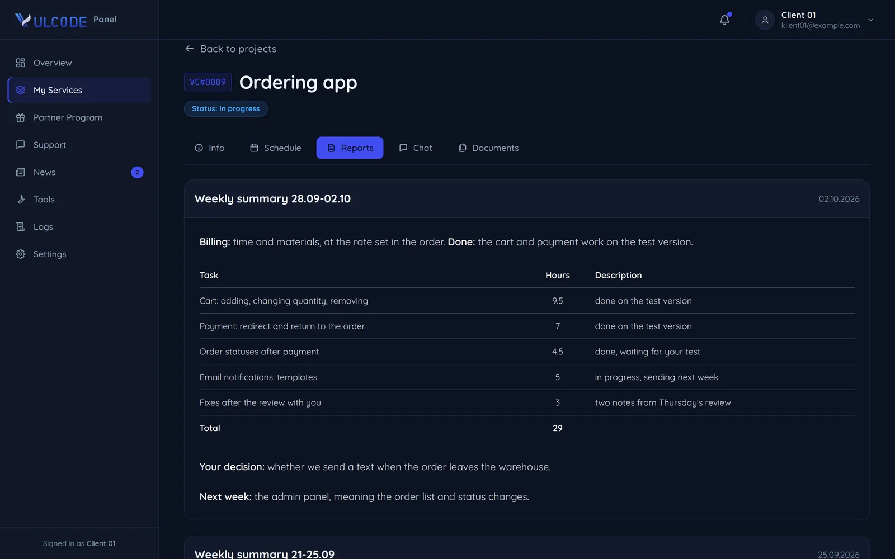This screenshot has height=559, width=895.
Task: Click the News newspaper icon
Action: (21, 172)
